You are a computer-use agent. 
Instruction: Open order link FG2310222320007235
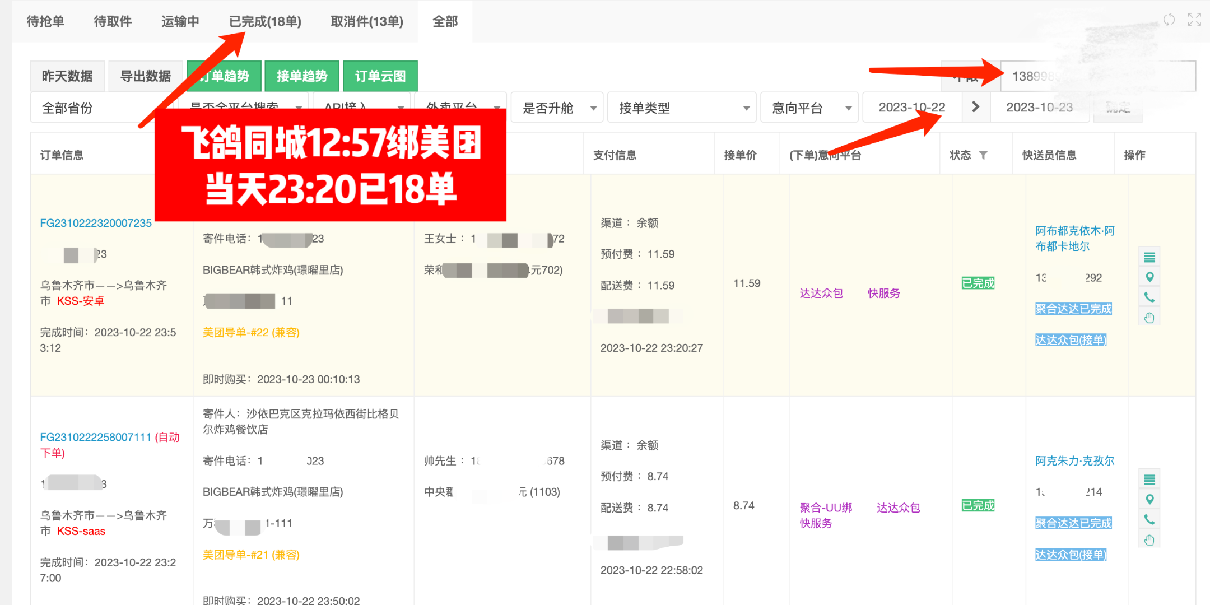96,223
